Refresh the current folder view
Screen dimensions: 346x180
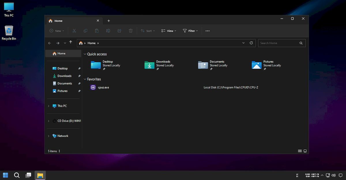tap(251, 43)
